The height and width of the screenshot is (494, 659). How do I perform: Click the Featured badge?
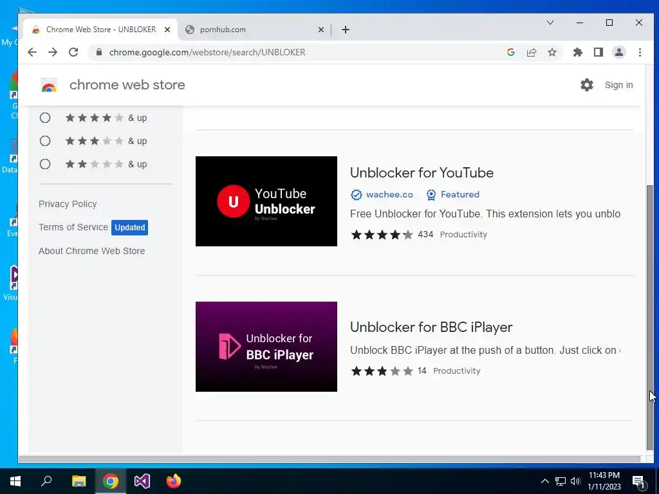click(452, 194)
